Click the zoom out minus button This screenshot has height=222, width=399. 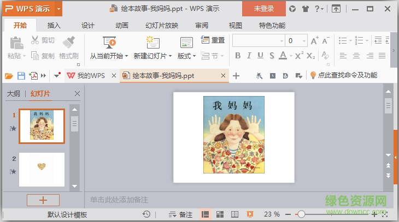(x=288, y=214)
